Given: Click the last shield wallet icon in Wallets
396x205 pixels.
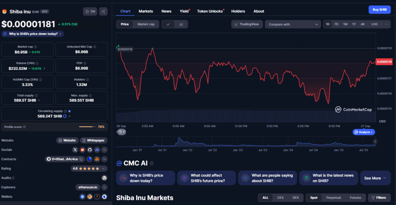Looking at the screenshot, I should [x=104, y=197].
